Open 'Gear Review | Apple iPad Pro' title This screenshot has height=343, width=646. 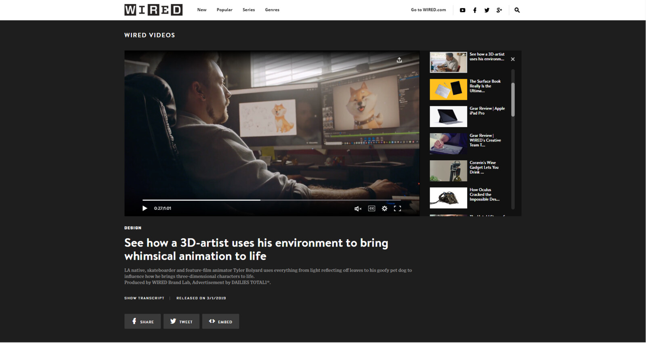[x=487, y=111]
